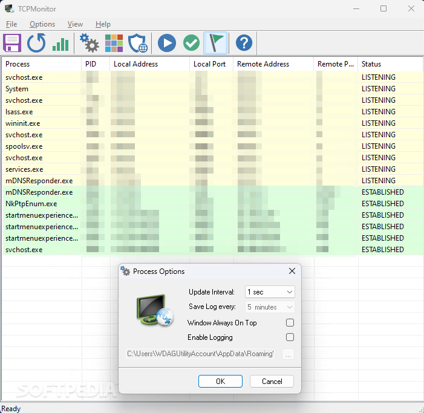Sort by Local Port column header
Image resolution: width=424 pixels, height=413 pixels.
point(212,64)
